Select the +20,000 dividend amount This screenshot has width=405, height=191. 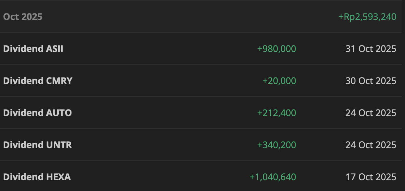[x=279, y=81]
